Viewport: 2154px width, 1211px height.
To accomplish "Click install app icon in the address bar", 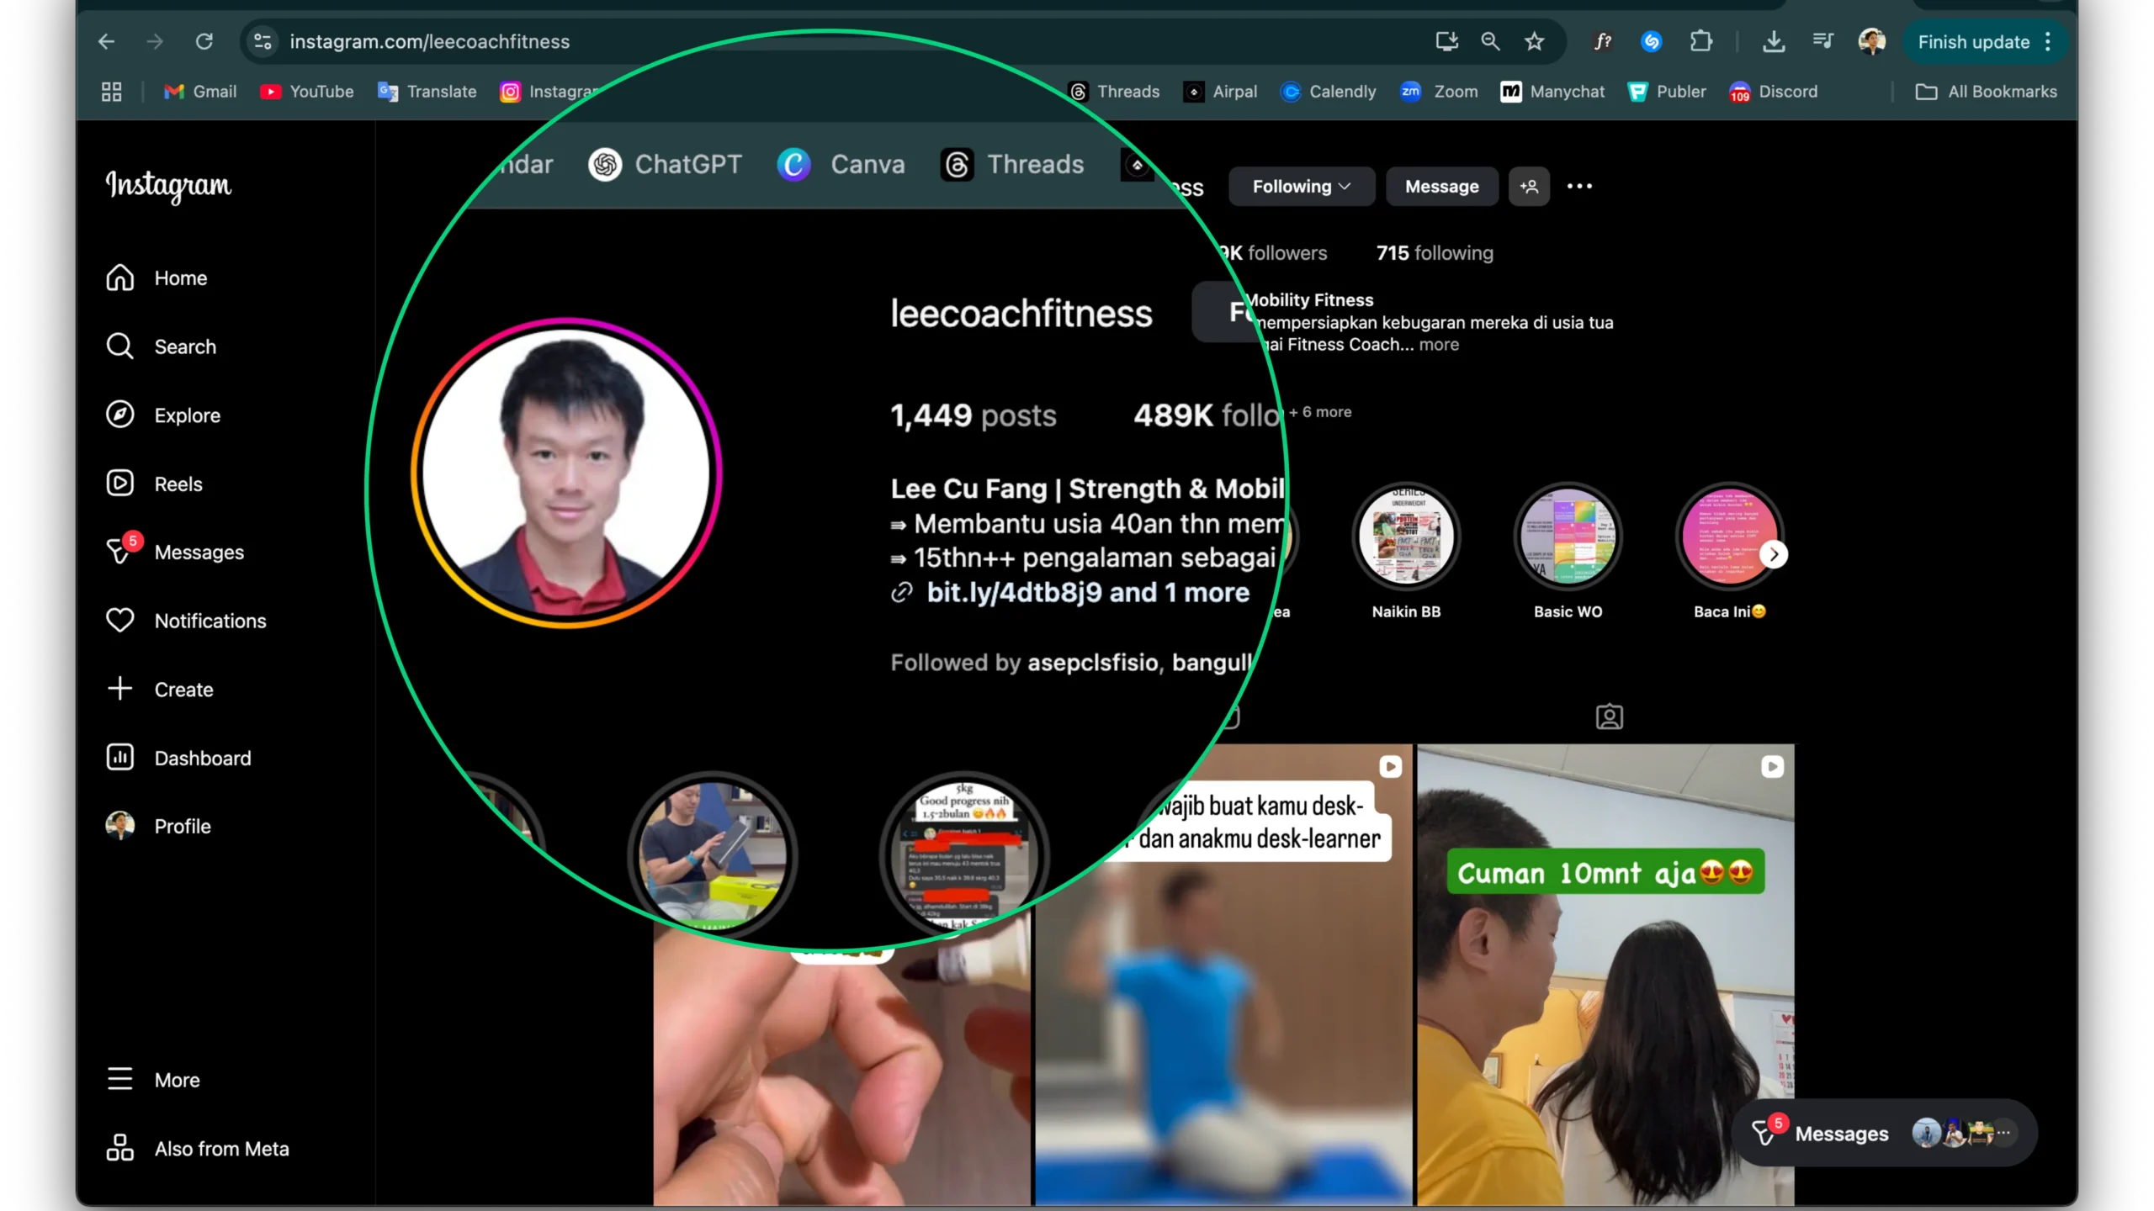I will [x=1446, y=41].
